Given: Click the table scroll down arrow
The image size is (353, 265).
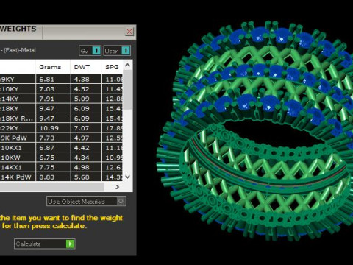Looking at the screenshot, I should click(x=127, y=177).
